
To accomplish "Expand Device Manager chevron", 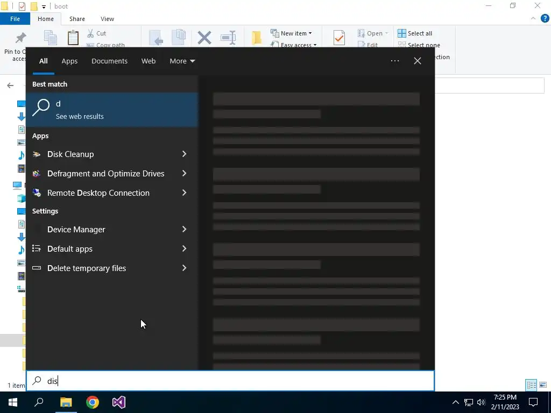I will (x=184, y=229).
